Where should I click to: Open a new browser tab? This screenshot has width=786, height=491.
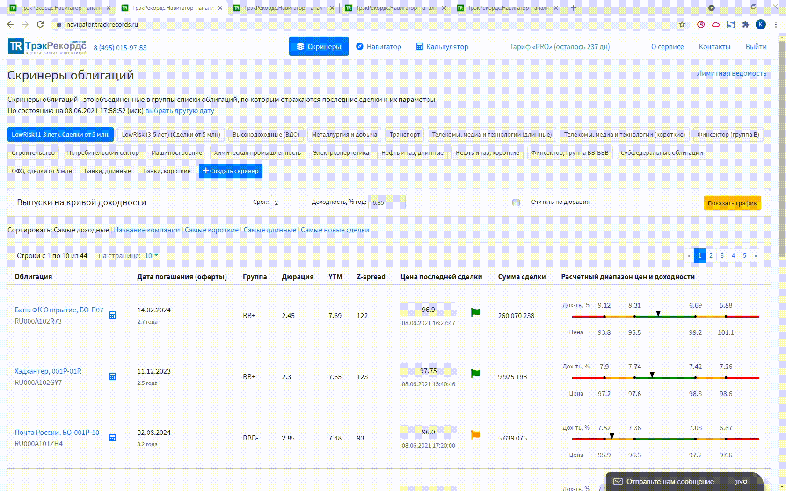pyautogui.click(x=574, y=8)
